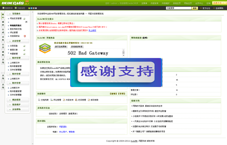
Task: Switch to the 采集 vertical tab
Action: [3, 38]
